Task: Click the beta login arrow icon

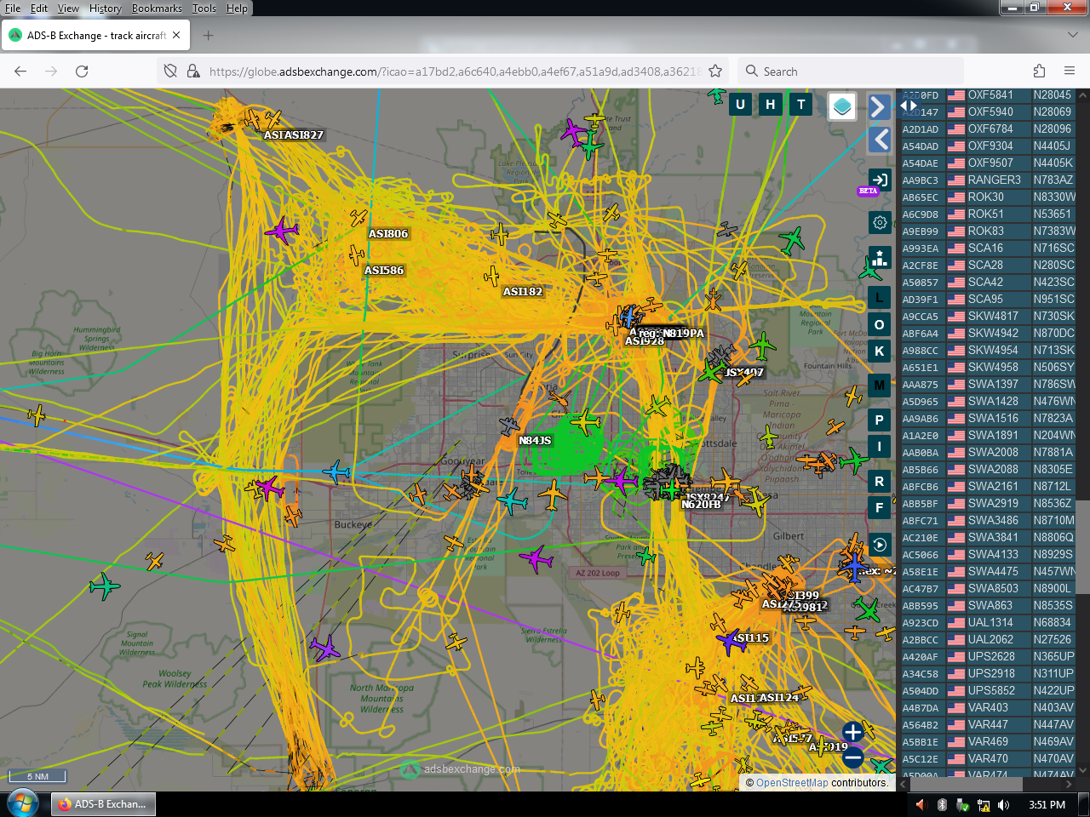Action: point(880,180)
